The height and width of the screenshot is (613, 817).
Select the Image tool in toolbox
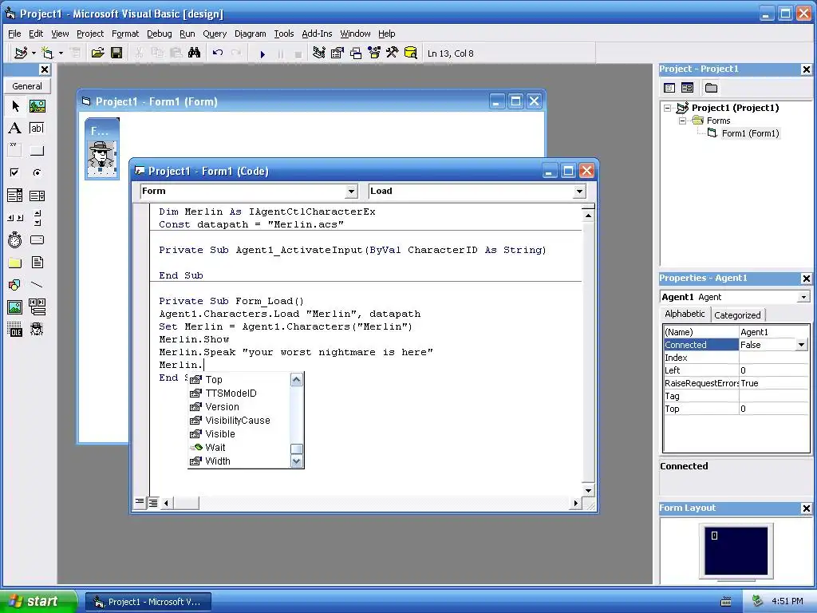click(15, 307)
